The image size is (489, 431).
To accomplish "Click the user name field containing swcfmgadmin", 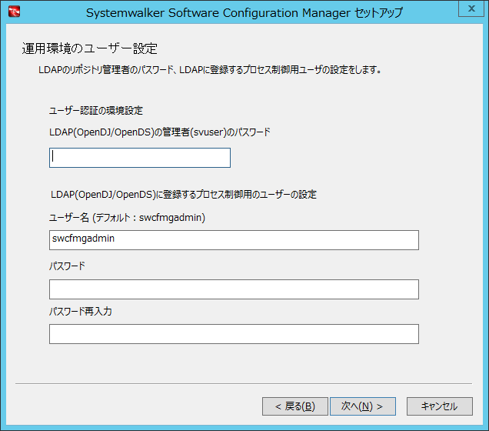I will tap(234, 240).
